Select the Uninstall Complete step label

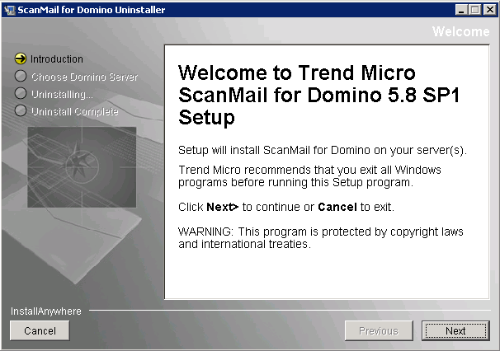click(74, 111)
